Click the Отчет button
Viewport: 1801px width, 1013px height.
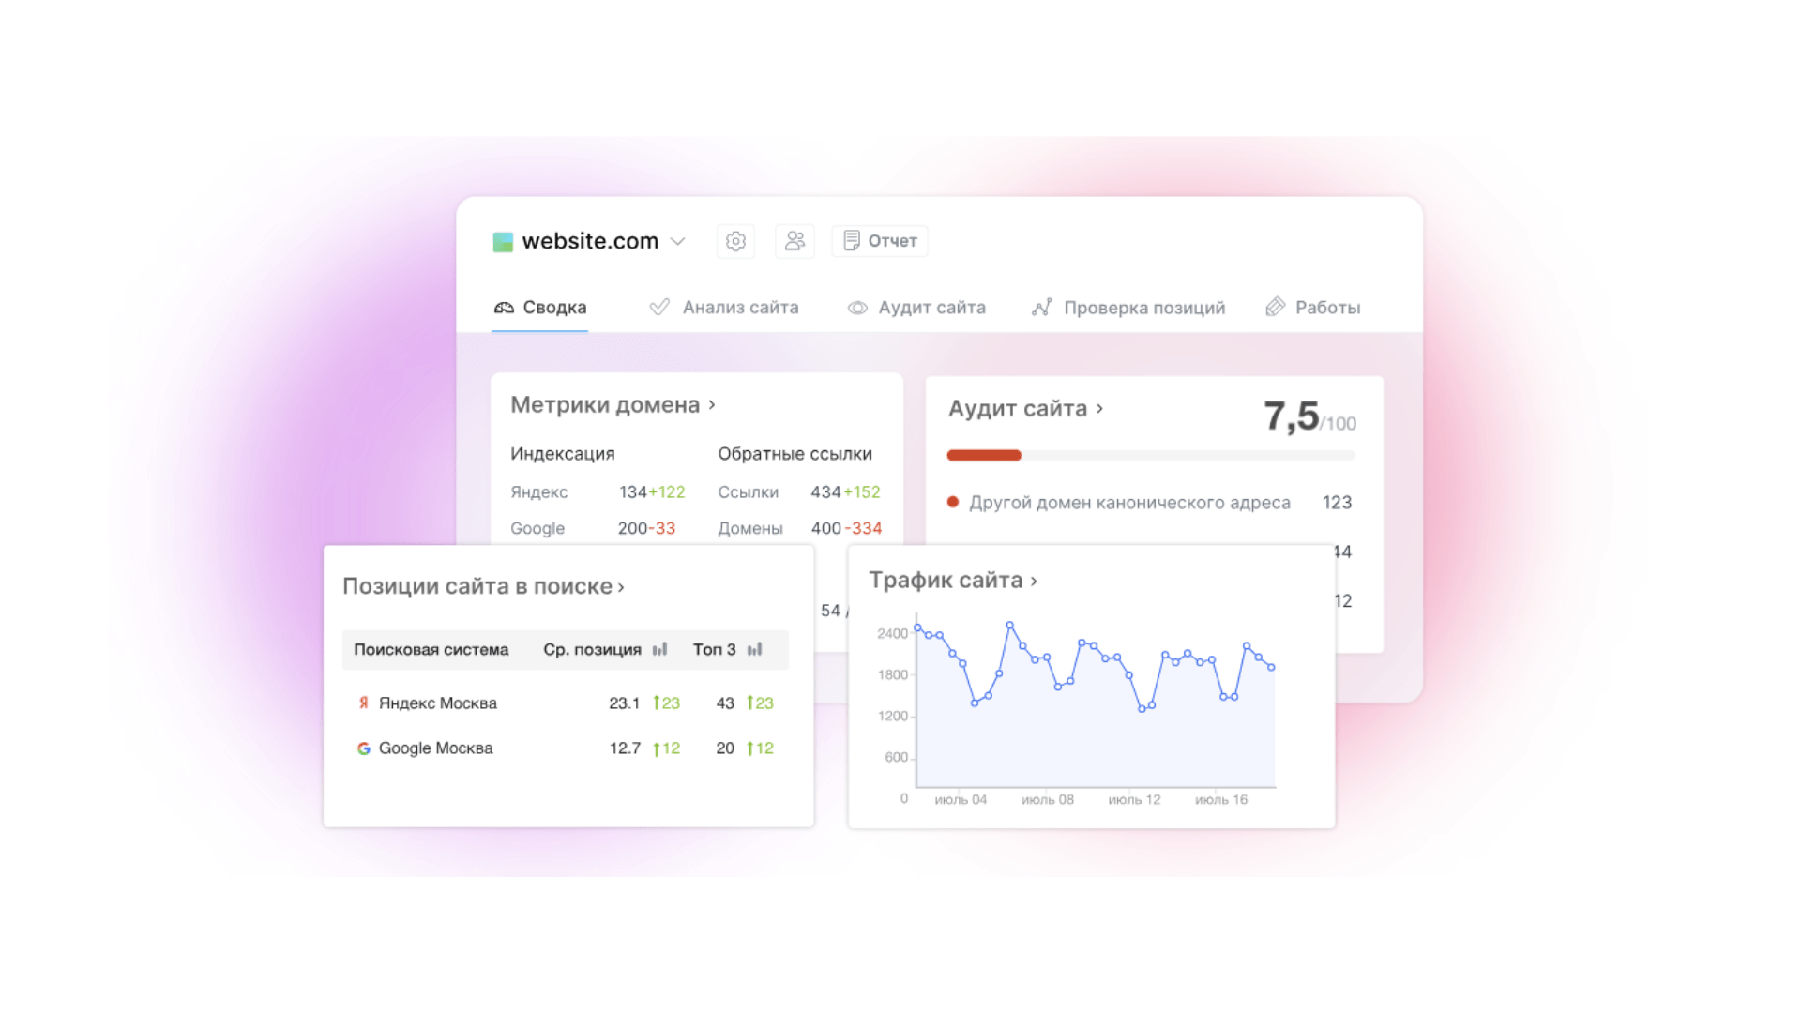coord(880,241)
